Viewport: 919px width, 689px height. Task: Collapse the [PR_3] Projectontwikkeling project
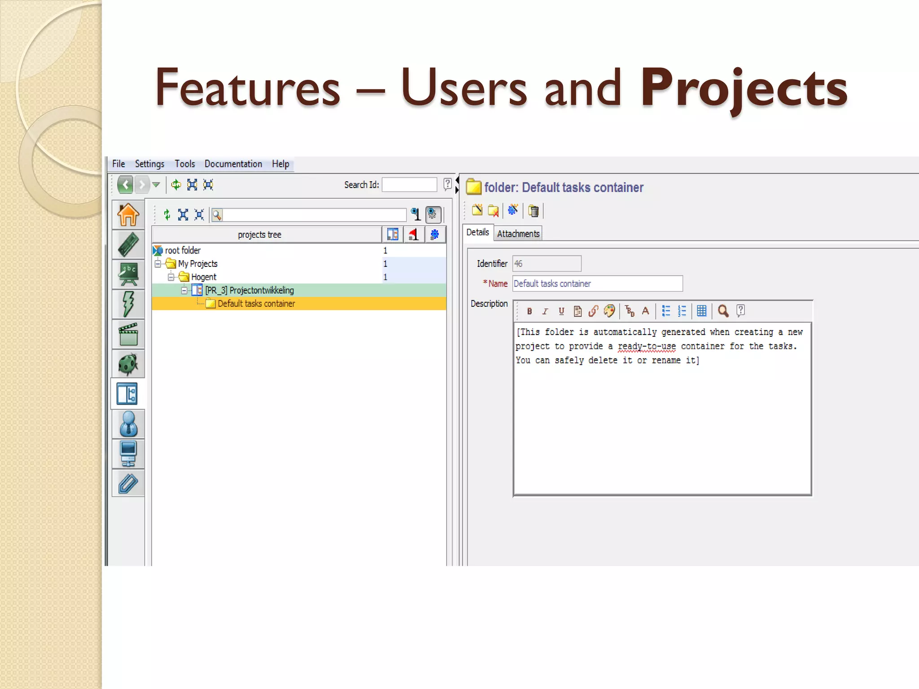point(184,291)
